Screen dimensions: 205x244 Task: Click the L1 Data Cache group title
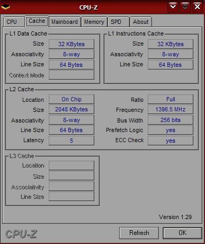(x=28, y=33)
